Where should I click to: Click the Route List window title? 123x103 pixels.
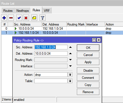[x=8, y=4]
